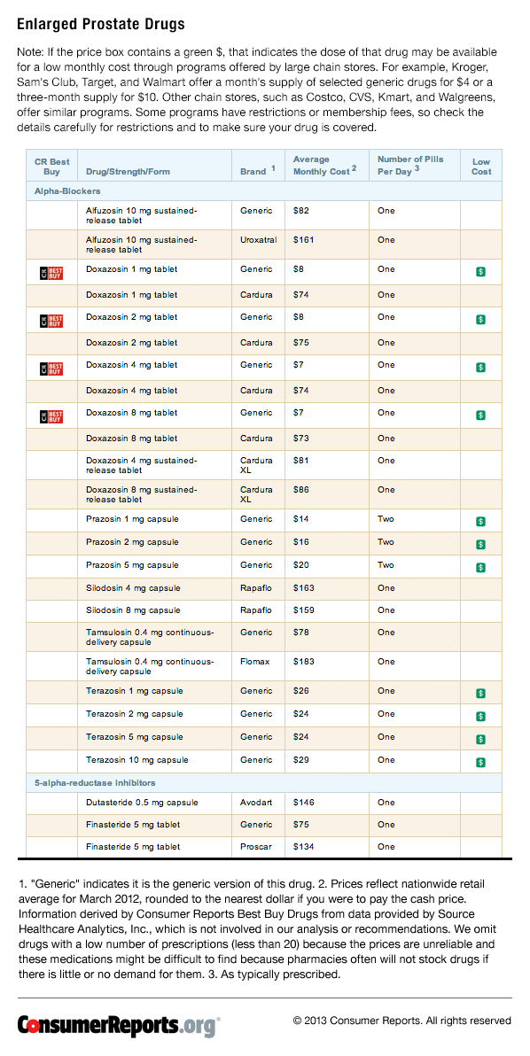The width and height of the screenshot is (530, 1056).
Task: Click the green $ icon for Doxazosin 2 mg generic
Action: pyautogui.click(x=481, y=320)
